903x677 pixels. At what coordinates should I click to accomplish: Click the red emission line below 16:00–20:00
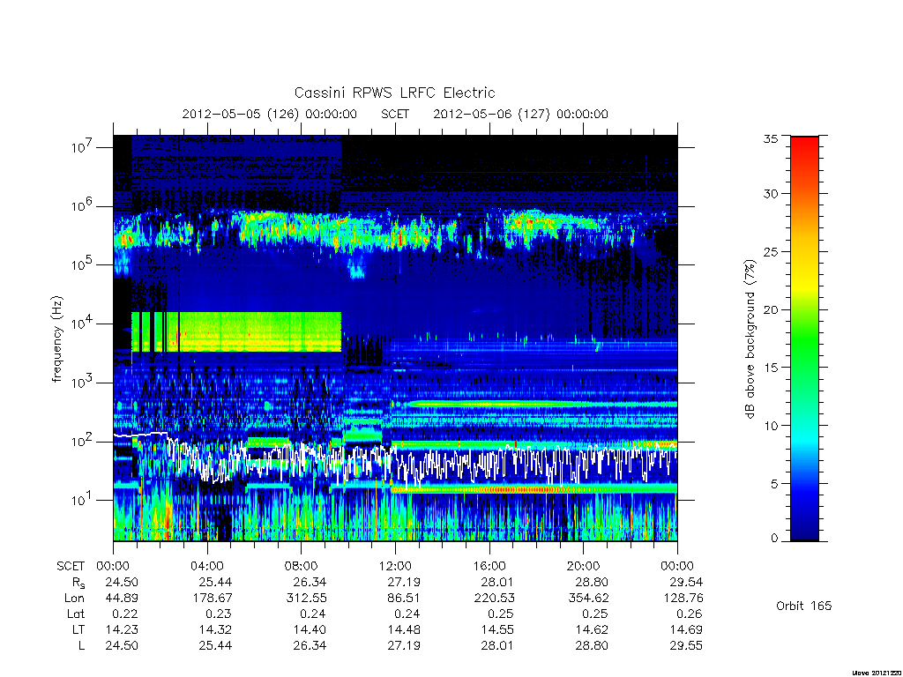pyautogui.click(x=519, y=489)
